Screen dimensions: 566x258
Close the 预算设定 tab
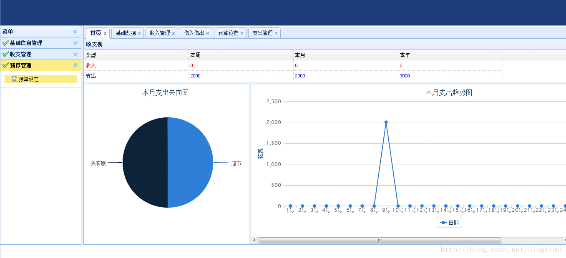pos(242,33)
